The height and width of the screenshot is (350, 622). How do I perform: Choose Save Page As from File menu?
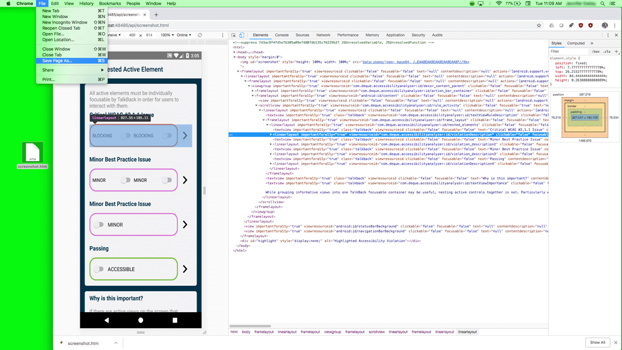click(57, 61)
